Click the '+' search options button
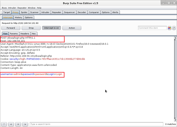 pos(18,124)
